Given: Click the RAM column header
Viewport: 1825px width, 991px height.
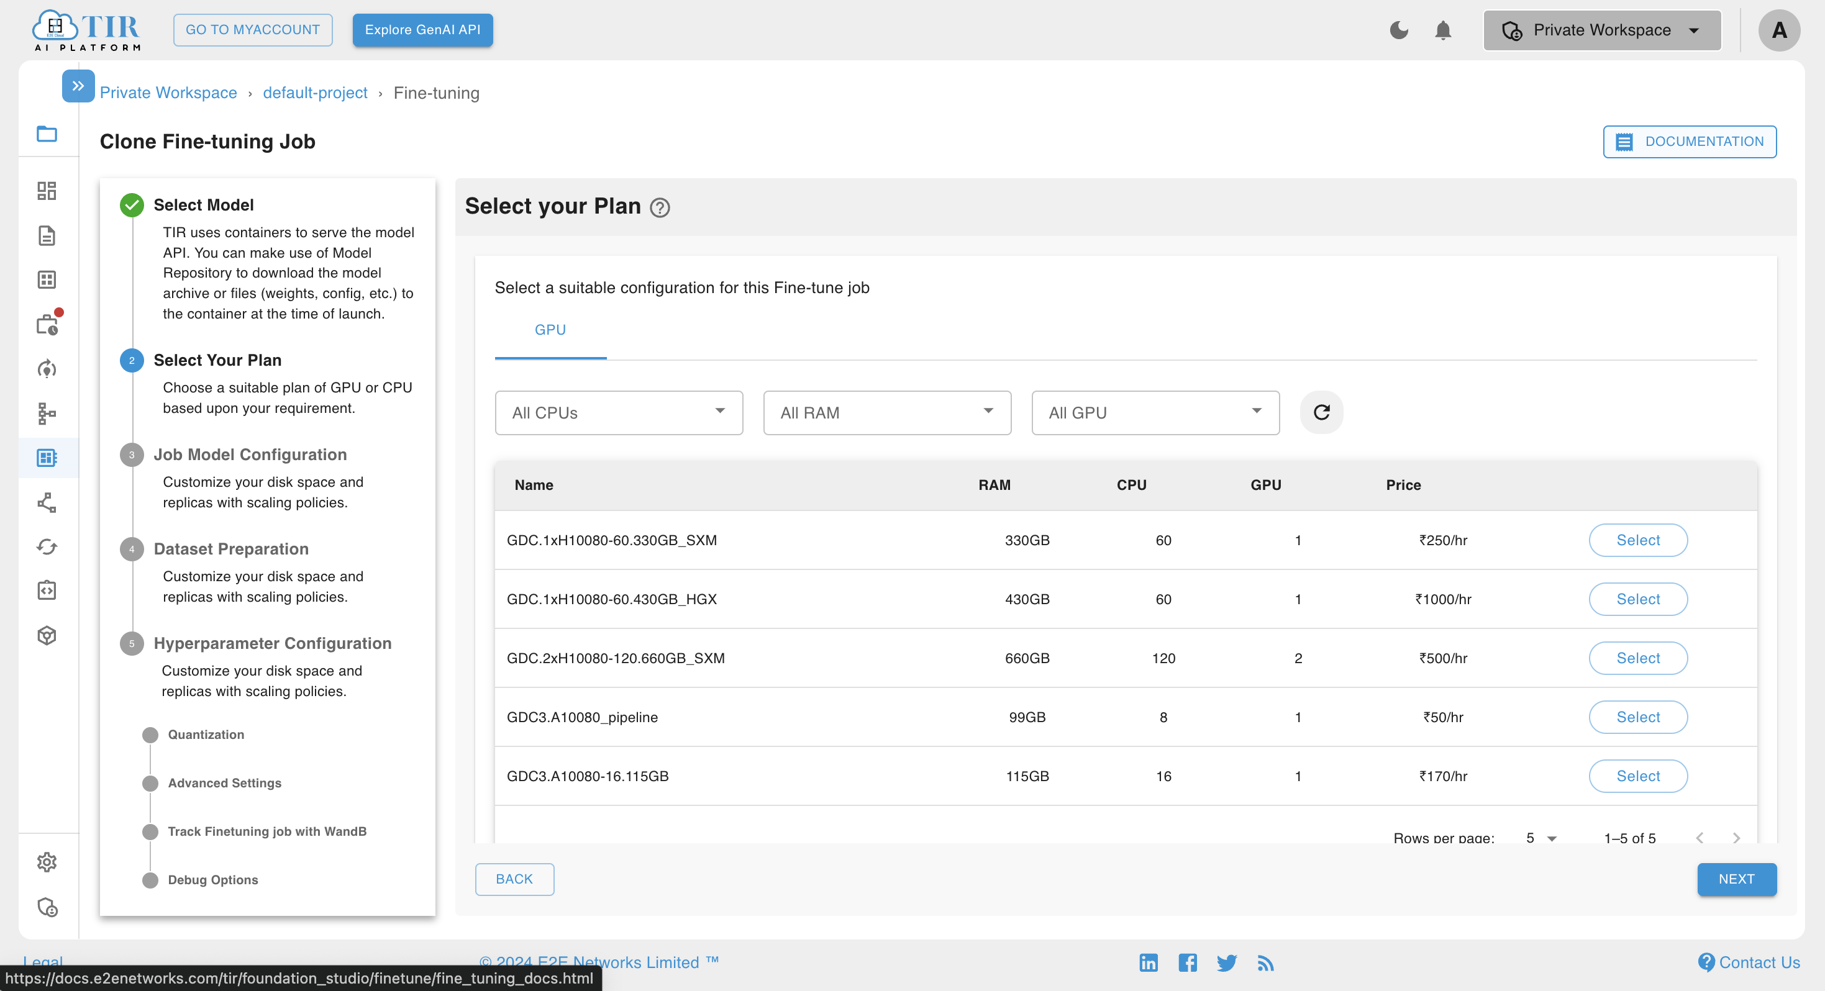Looking at the screenshot, I should [994, 485].
